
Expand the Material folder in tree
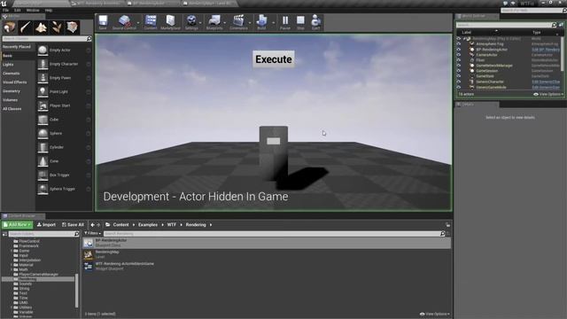tap(12, 265)
